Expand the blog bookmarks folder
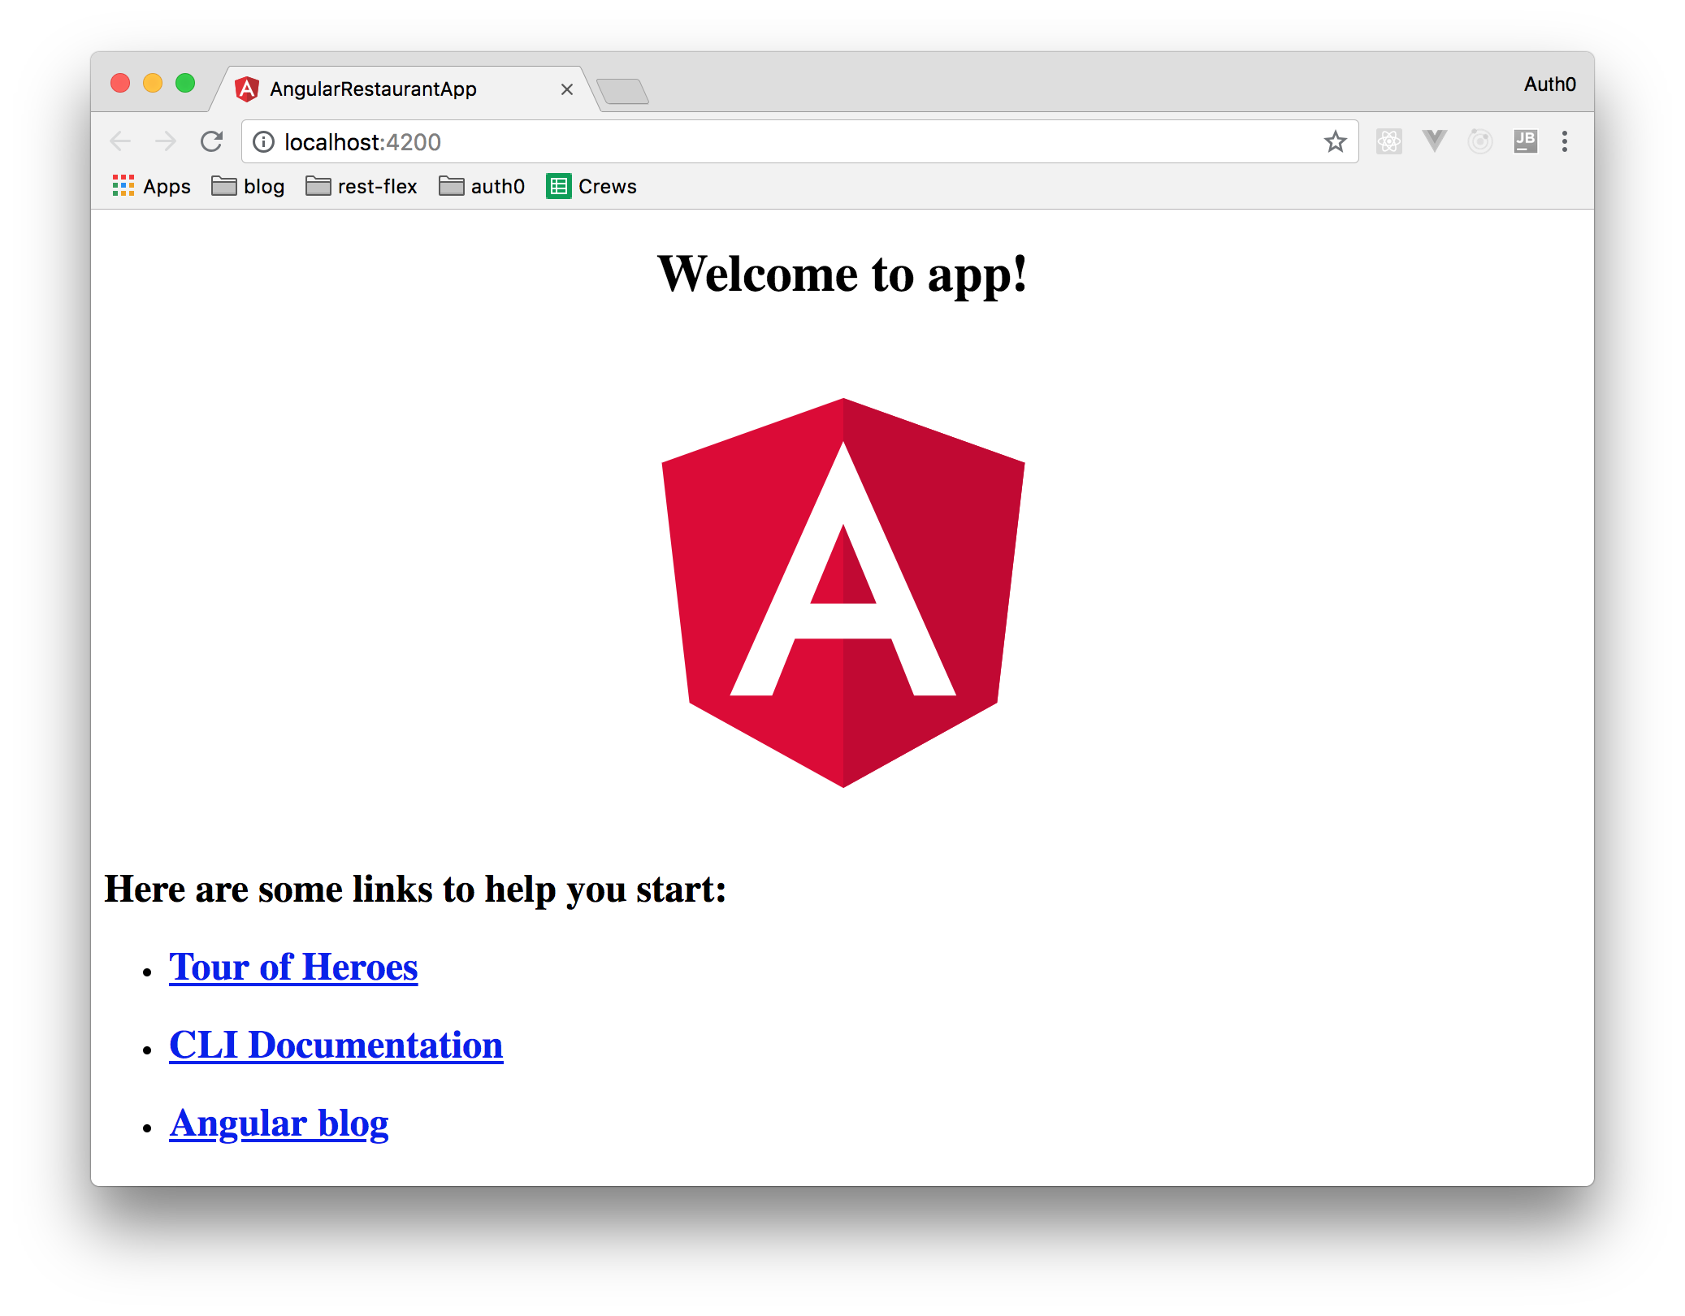The image size is (1685, 1316). point(248,186)
